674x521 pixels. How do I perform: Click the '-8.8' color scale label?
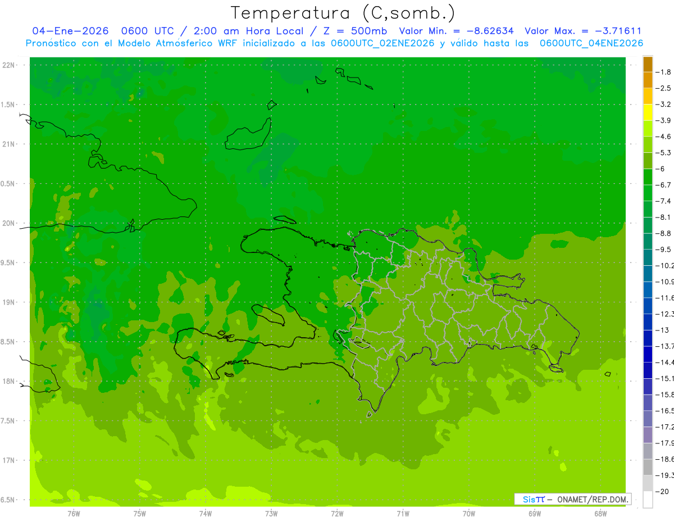click(x=663, y=233)
